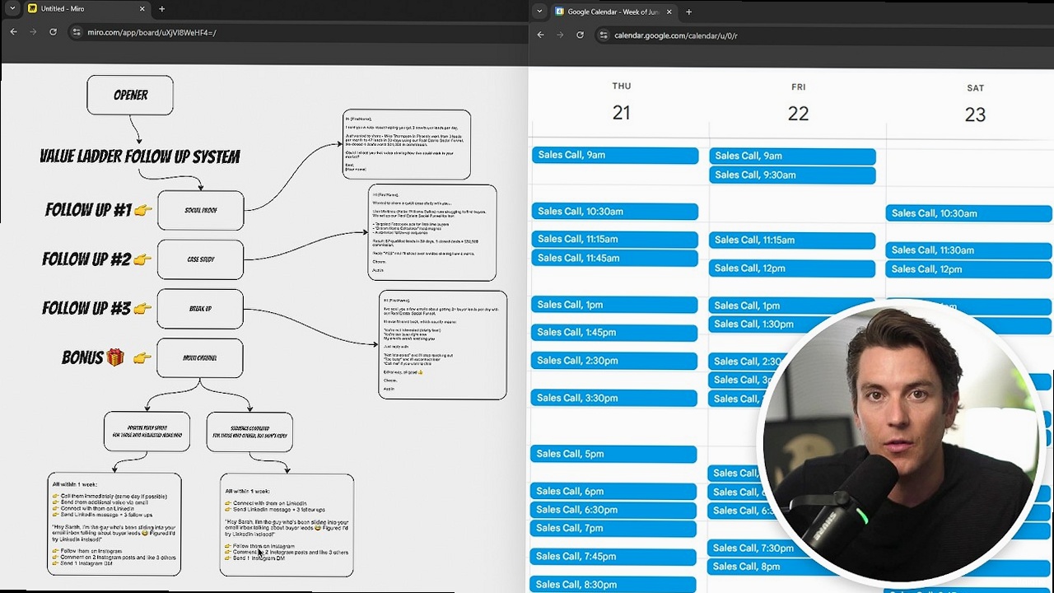Select the Case Study node on the board
The width and height of the screenshot is (1054, 593).
[200, 259]
